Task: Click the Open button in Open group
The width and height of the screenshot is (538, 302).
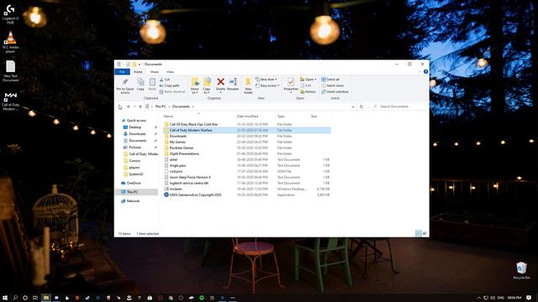Action: tap(308, 80)
